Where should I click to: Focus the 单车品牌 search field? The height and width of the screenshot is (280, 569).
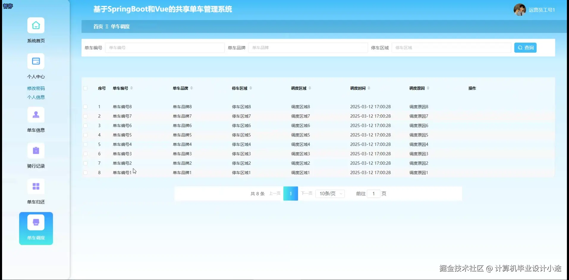(x=308, y=48)
